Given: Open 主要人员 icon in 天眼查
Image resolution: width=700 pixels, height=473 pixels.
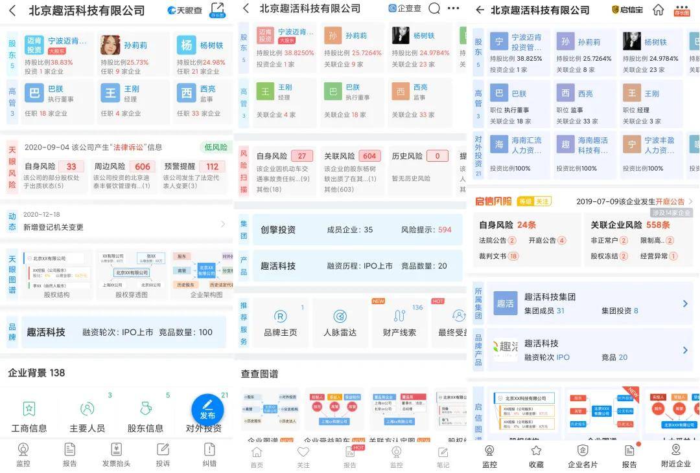Looking at the screenshot, I should pos(87,417).
